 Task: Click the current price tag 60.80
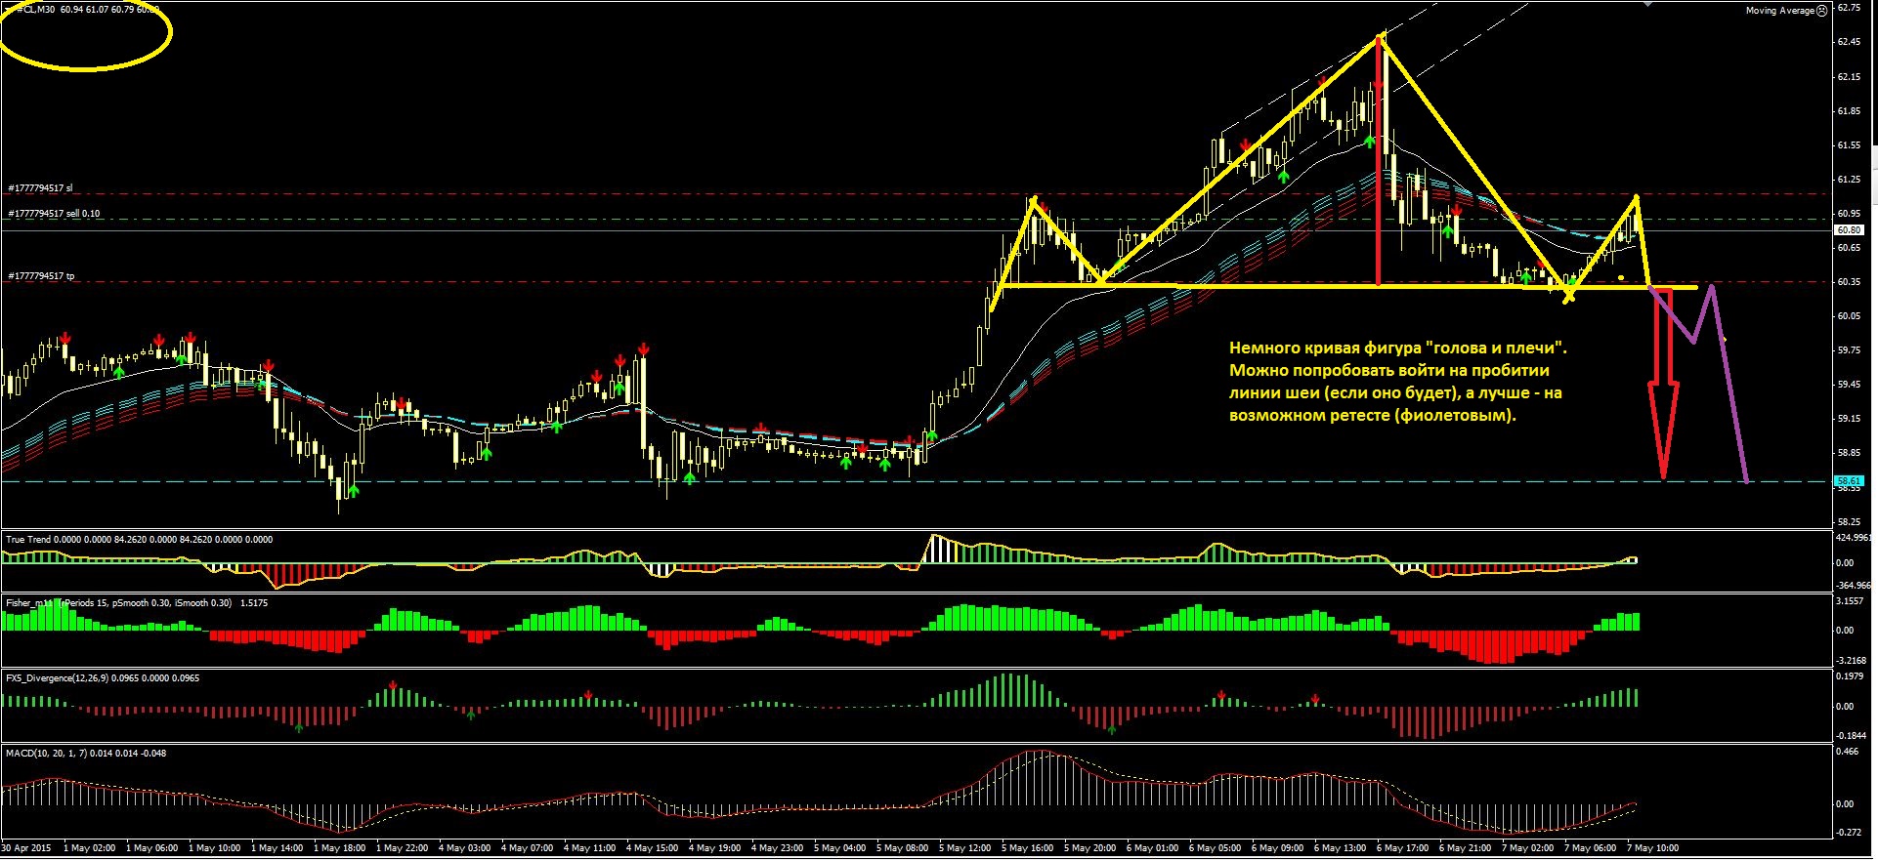[1849, 230]
